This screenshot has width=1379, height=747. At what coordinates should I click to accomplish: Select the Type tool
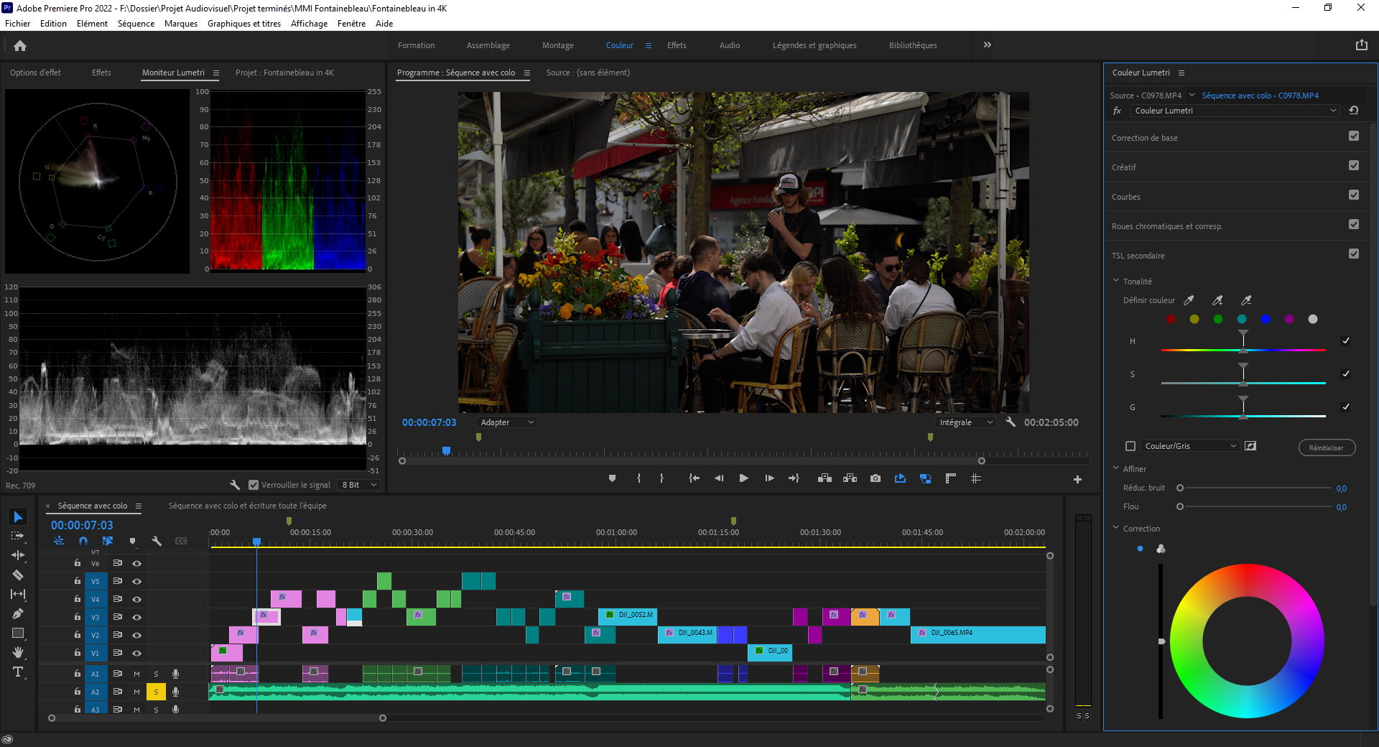click(x=18, y=672)
